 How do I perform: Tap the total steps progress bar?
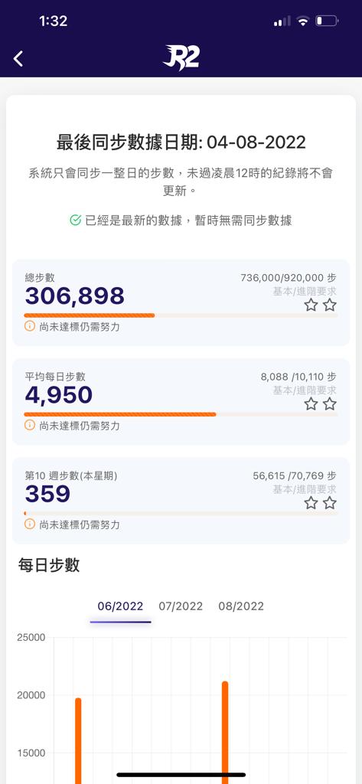(x=181, y=315)
